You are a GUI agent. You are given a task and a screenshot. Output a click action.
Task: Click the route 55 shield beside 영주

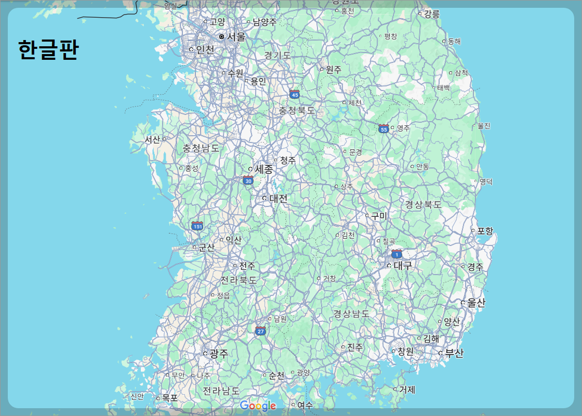[x=383, y=129]
